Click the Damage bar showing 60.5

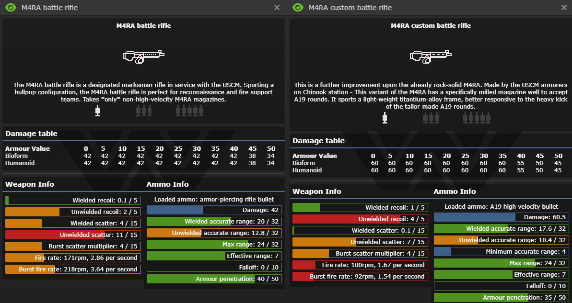[x=501, y=217]
